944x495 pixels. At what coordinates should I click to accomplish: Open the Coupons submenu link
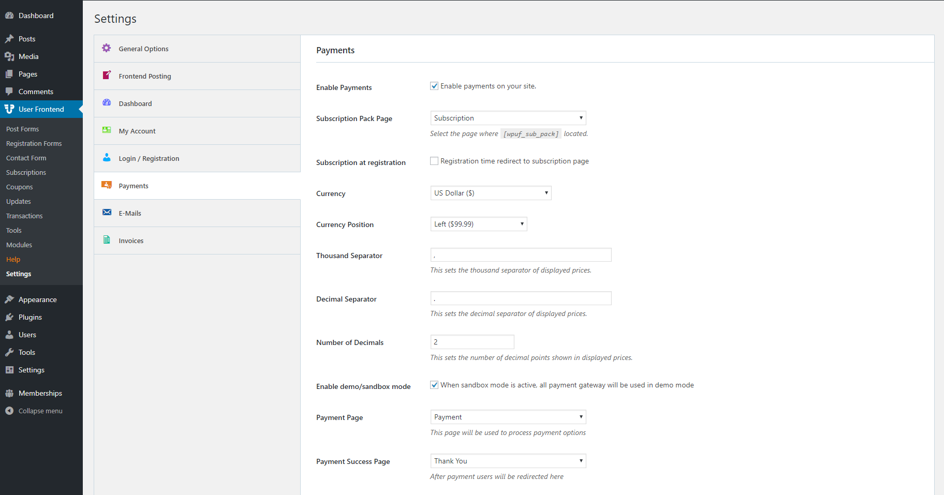(20, 187)
